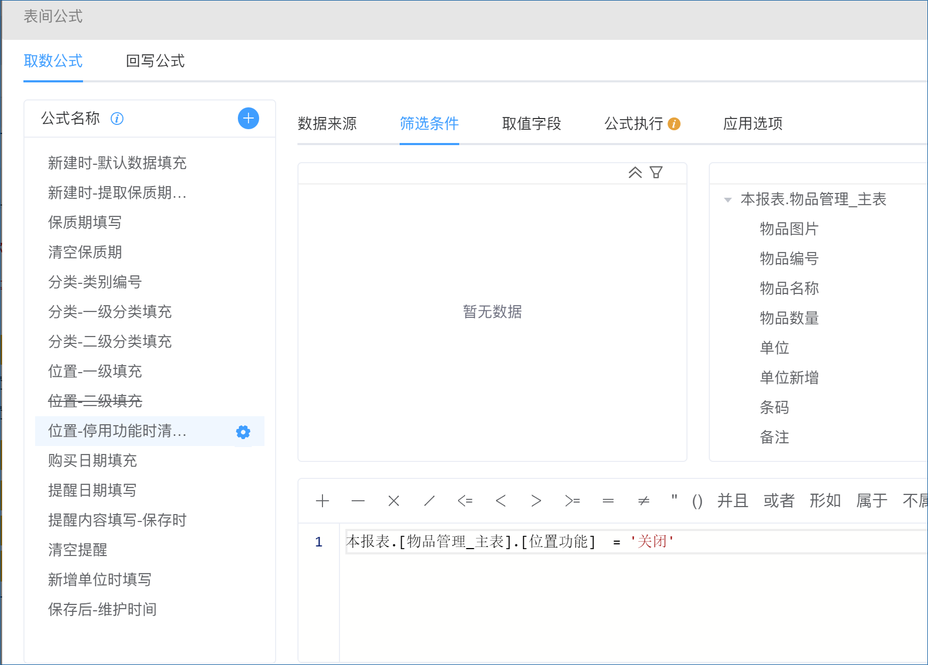The width and height of the screenshot is (928, 665).
Task: Insert the equals operator
Action: [x=608, y=501]
